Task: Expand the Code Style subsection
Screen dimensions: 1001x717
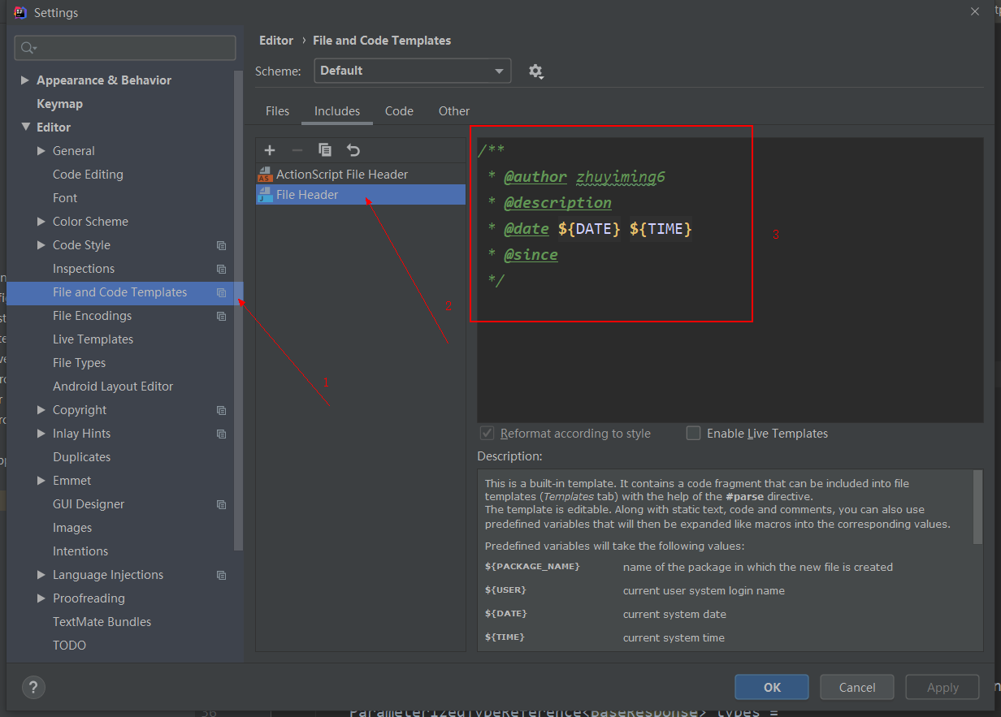Action: [x=41, y=245]
